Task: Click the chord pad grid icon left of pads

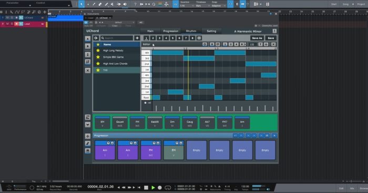Action: click(88, 117)
